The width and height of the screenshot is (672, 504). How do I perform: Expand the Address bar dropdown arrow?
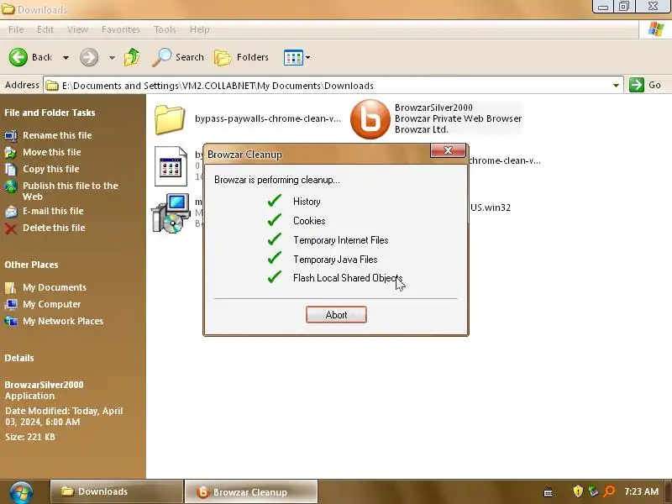616,86
